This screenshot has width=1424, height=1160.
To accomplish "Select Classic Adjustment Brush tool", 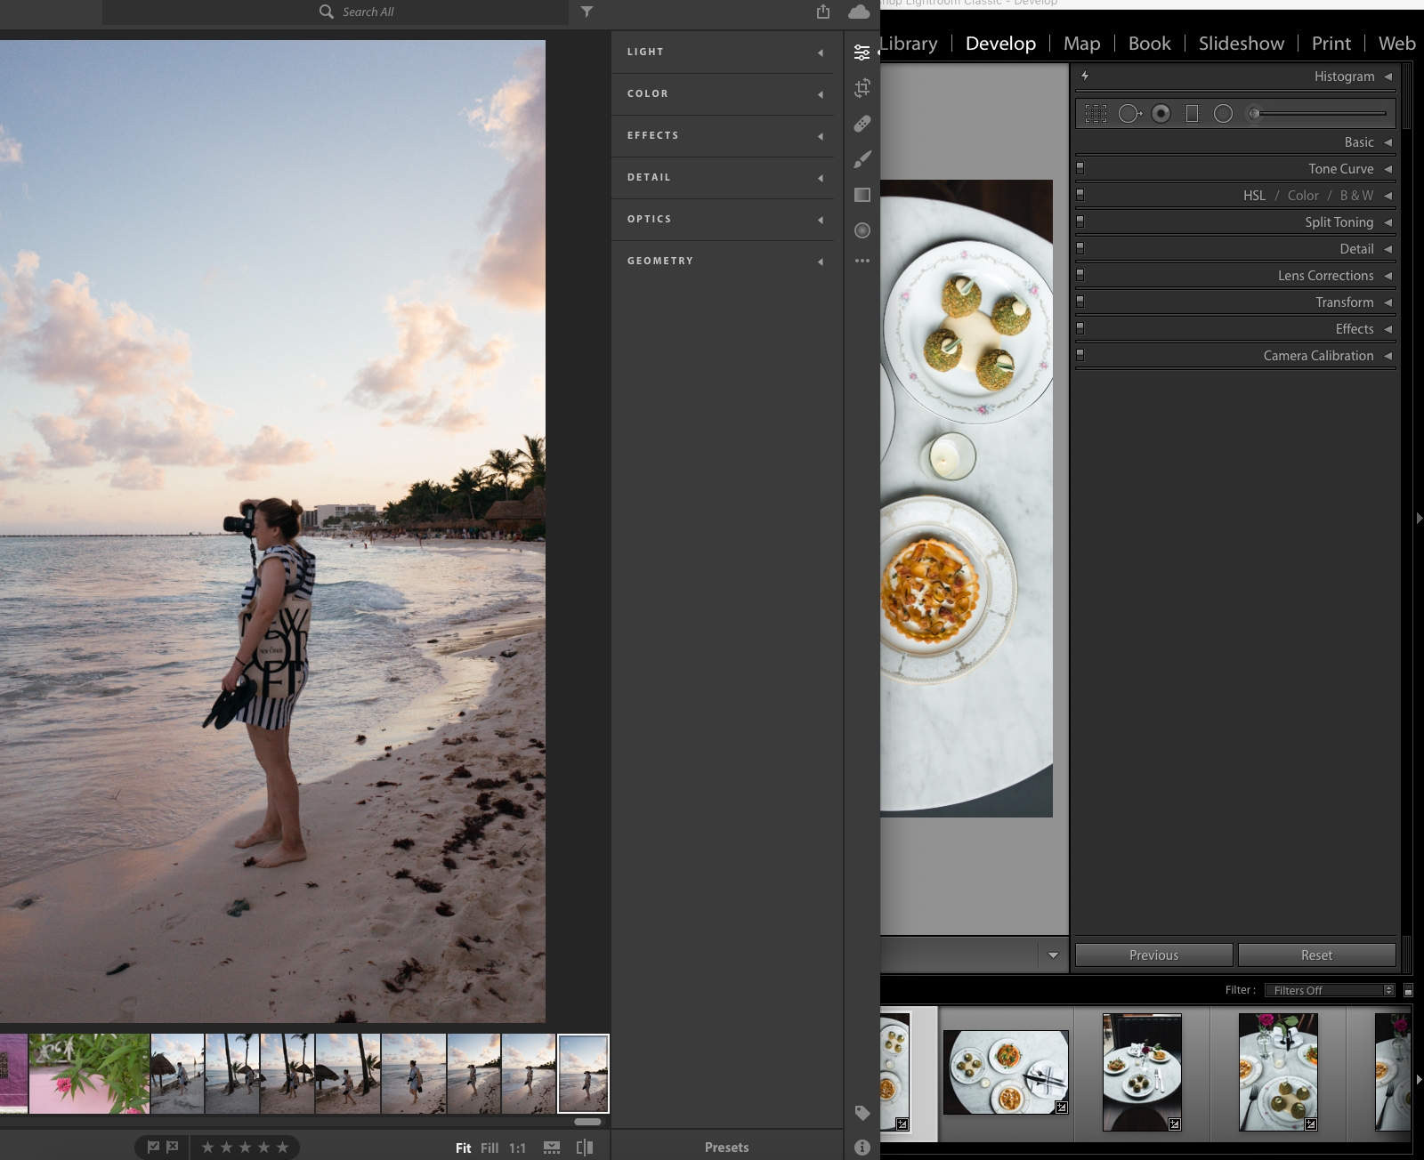I will click(x=1253, y=114).
